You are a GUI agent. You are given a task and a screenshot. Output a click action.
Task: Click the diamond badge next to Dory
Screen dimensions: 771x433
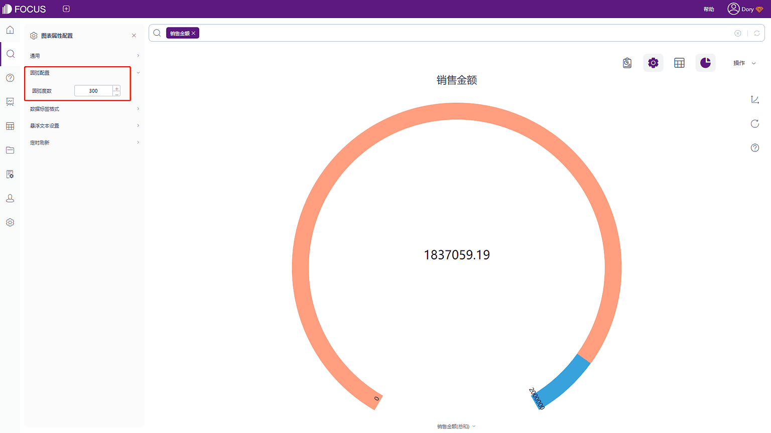pyautogui.click(x=759, y=10)
